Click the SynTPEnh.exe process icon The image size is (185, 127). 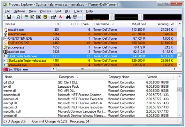point(5,69)
